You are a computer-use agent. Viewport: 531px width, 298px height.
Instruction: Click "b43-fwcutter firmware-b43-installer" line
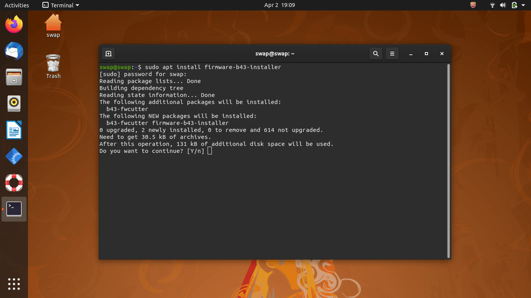tap(168, 123)
